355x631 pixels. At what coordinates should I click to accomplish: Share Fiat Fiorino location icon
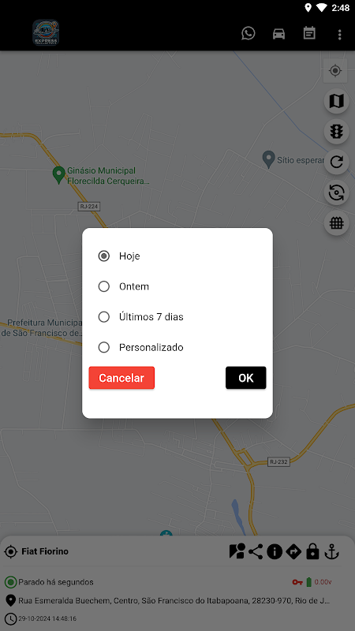coord(256,551)
